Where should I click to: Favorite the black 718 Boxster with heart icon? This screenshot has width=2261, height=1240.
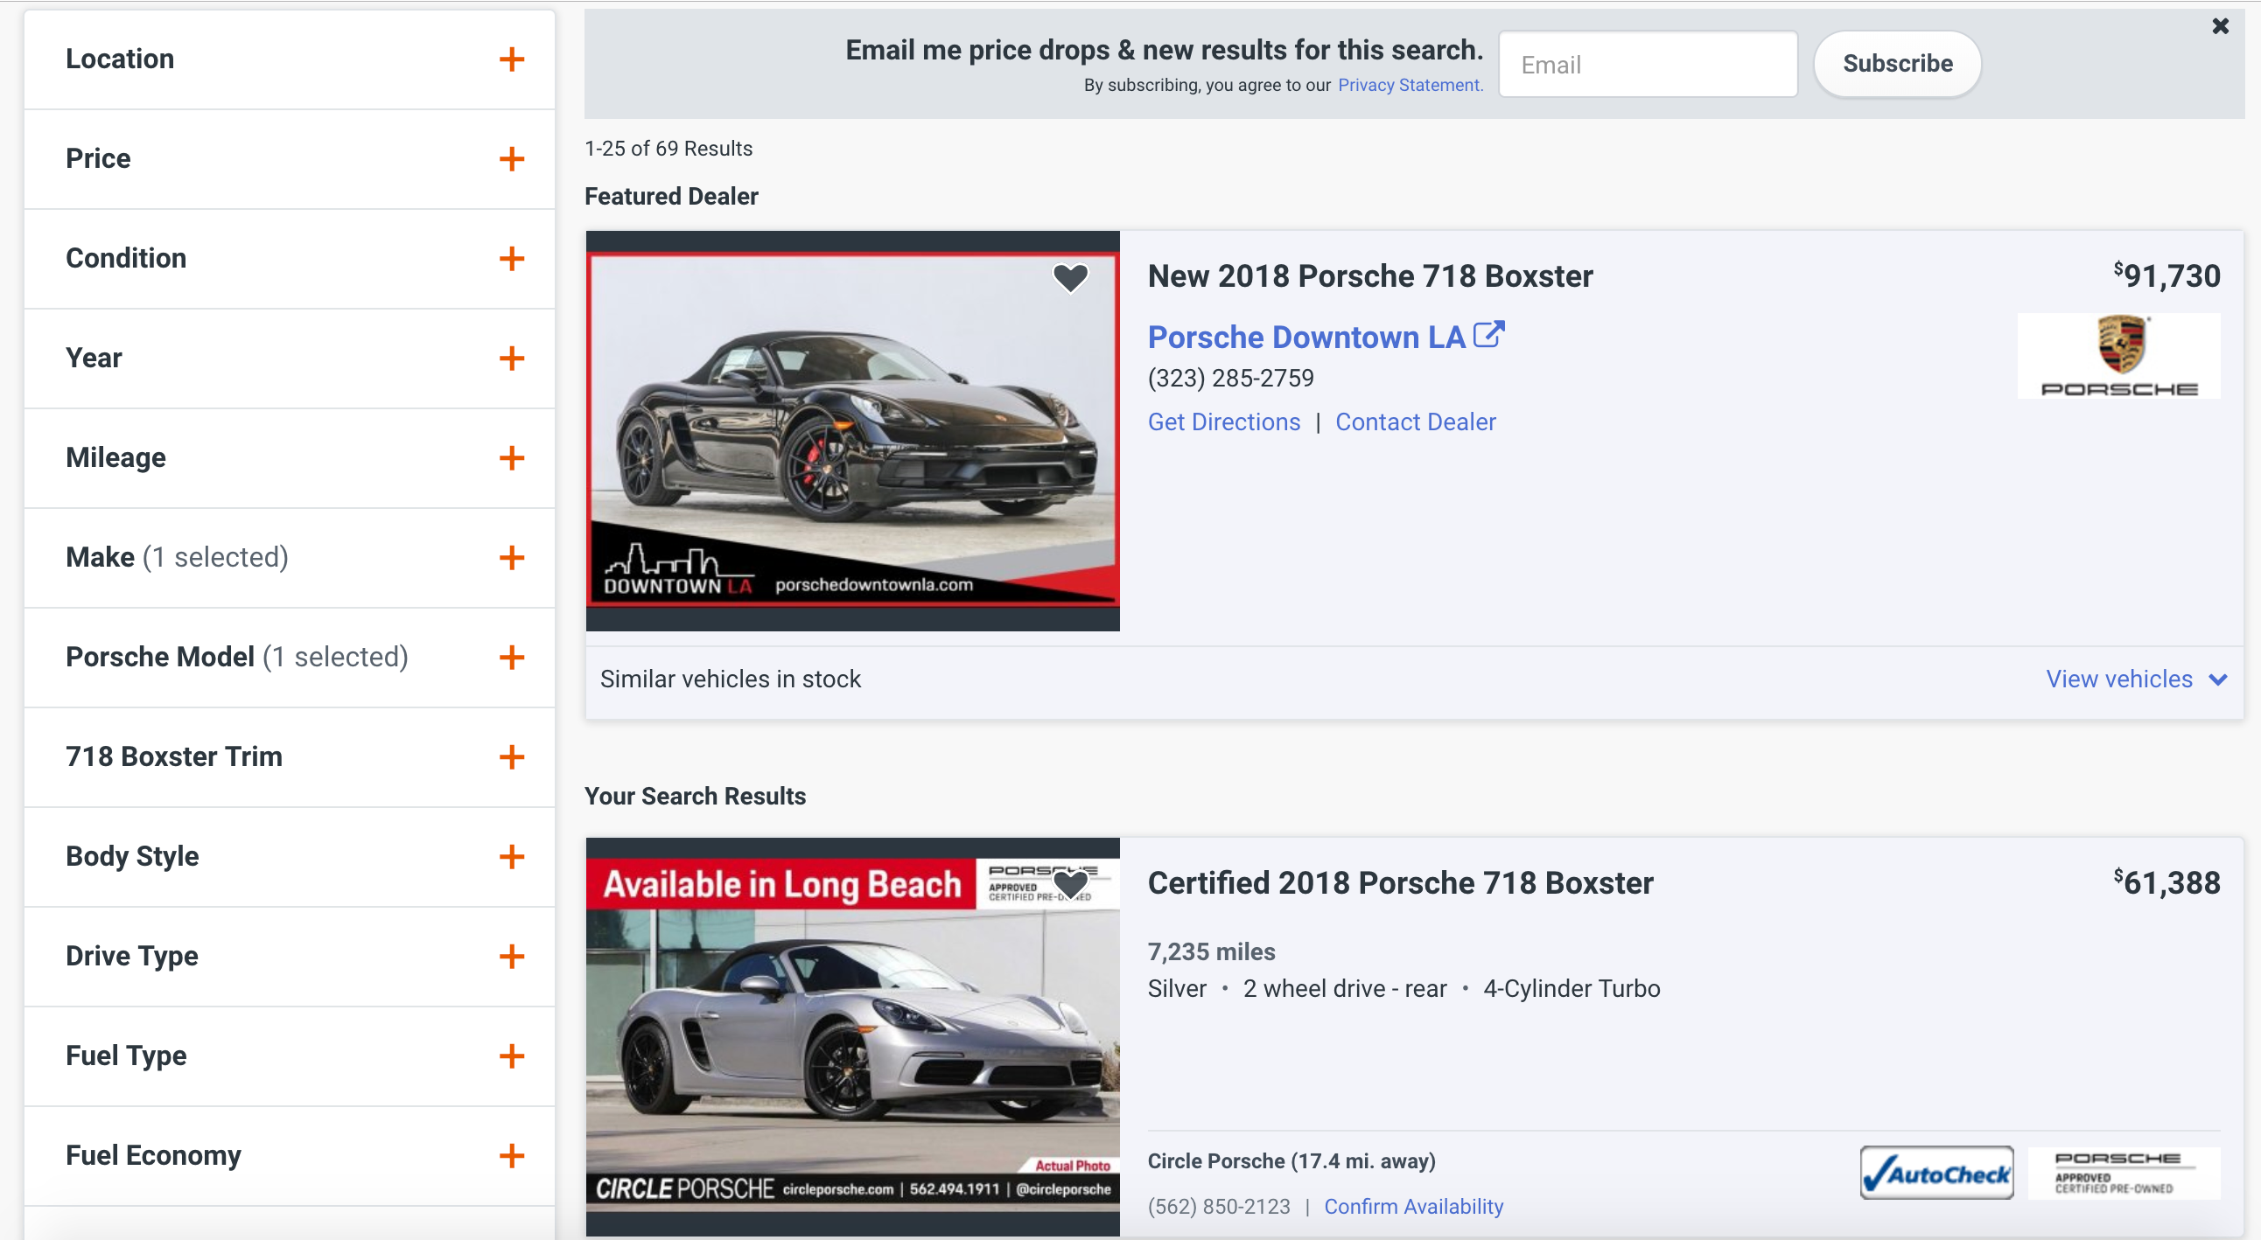point(1070,278)
